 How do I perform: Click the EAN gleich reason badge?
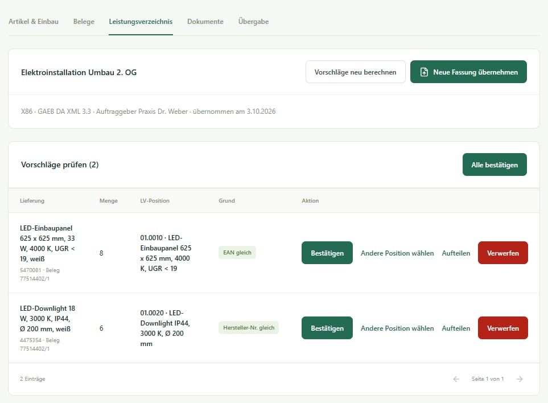pos(237,252)
